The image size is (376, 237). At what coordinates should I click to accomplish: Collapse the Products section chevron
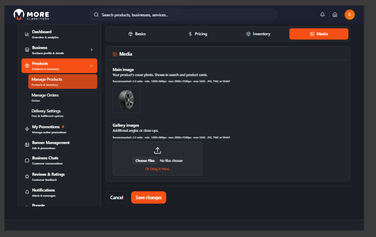pyautogui.click(x=91, y=65)
